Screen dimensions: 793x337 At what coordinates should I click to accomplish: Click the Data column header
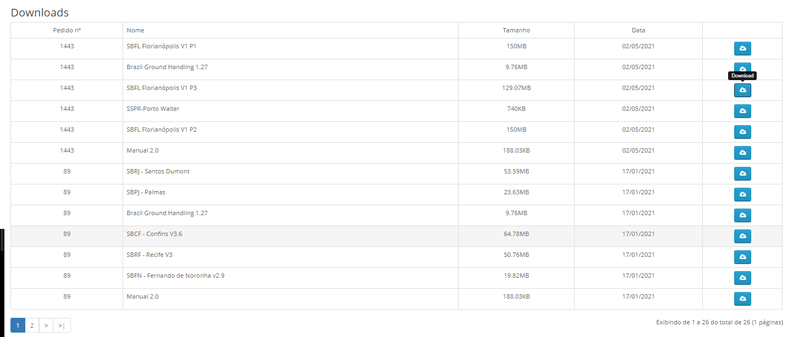point(638,30)
